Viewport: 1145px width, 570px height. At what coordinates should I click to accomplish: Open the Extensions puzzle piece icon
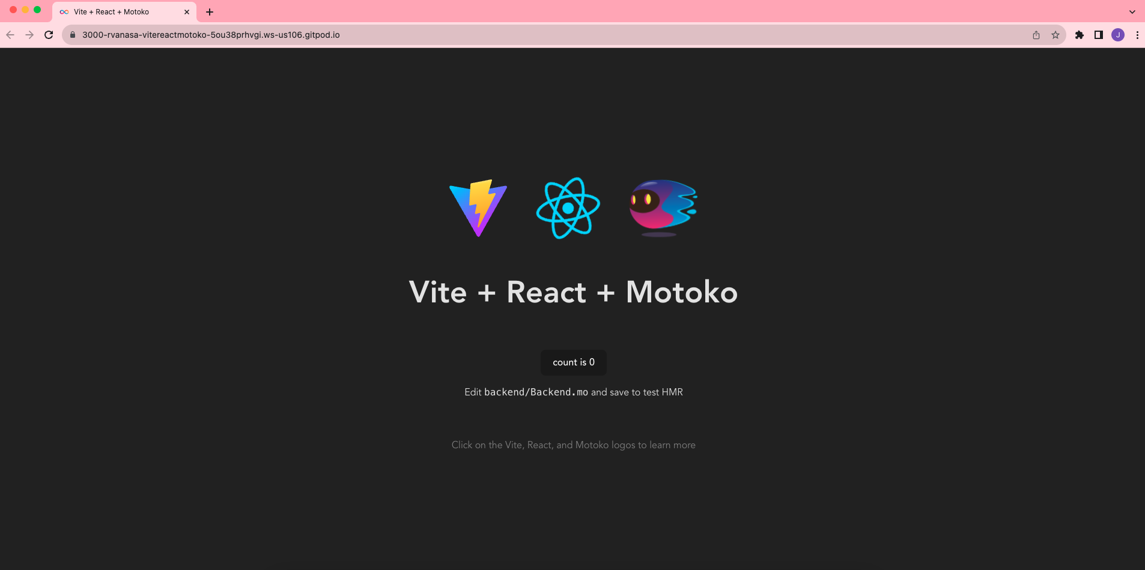(x=1080, y=35)
